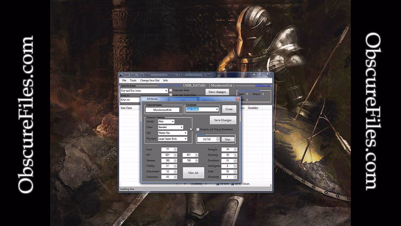The width and height of the screenshot is (401, 226).
Task: Open the 360Haven.com link
Action: pos(263,85)
